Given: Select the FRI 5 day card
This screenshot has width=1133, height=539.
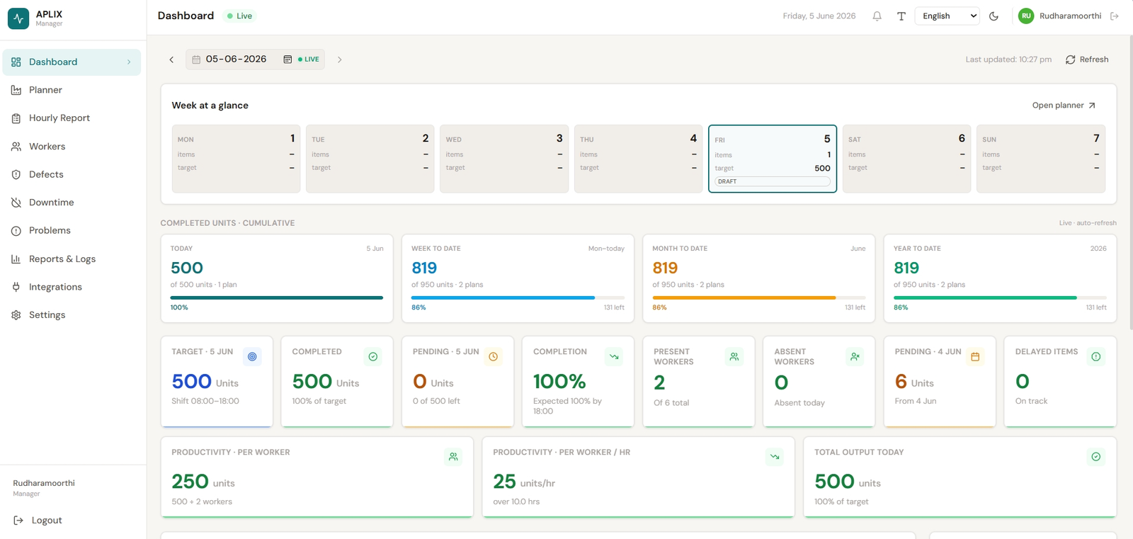Looking at the screenshot, I should (x=773, y=159).
